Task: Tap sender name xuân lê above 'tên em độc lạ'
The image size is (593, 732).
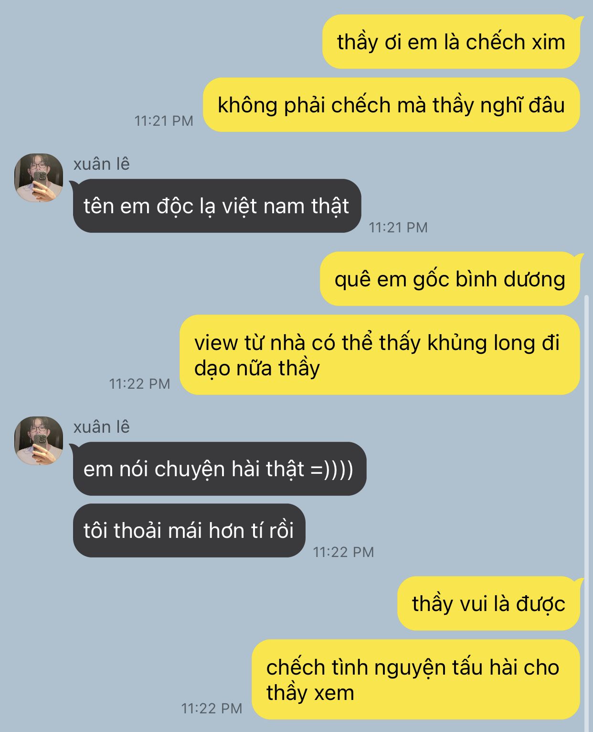Action: pos(101,164)
